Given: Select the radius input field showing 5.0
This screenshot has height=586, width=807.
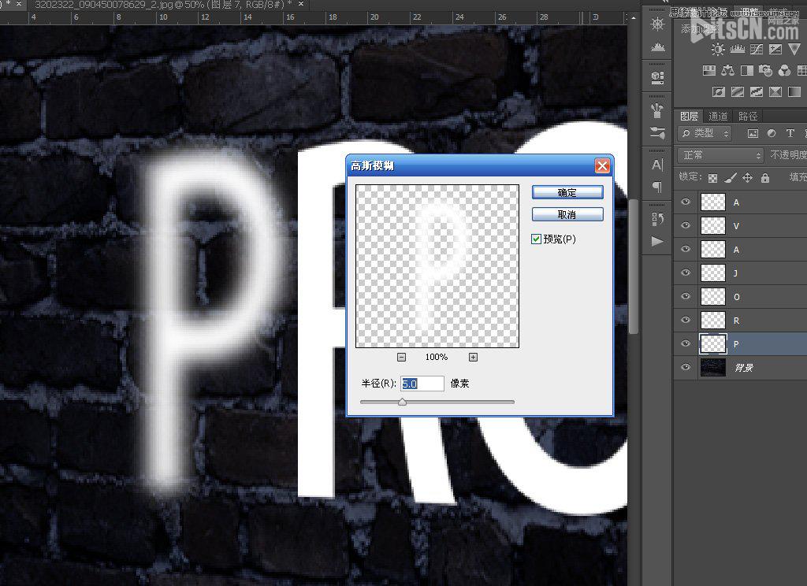Looking at the screenshot, I should pos(422,384).
